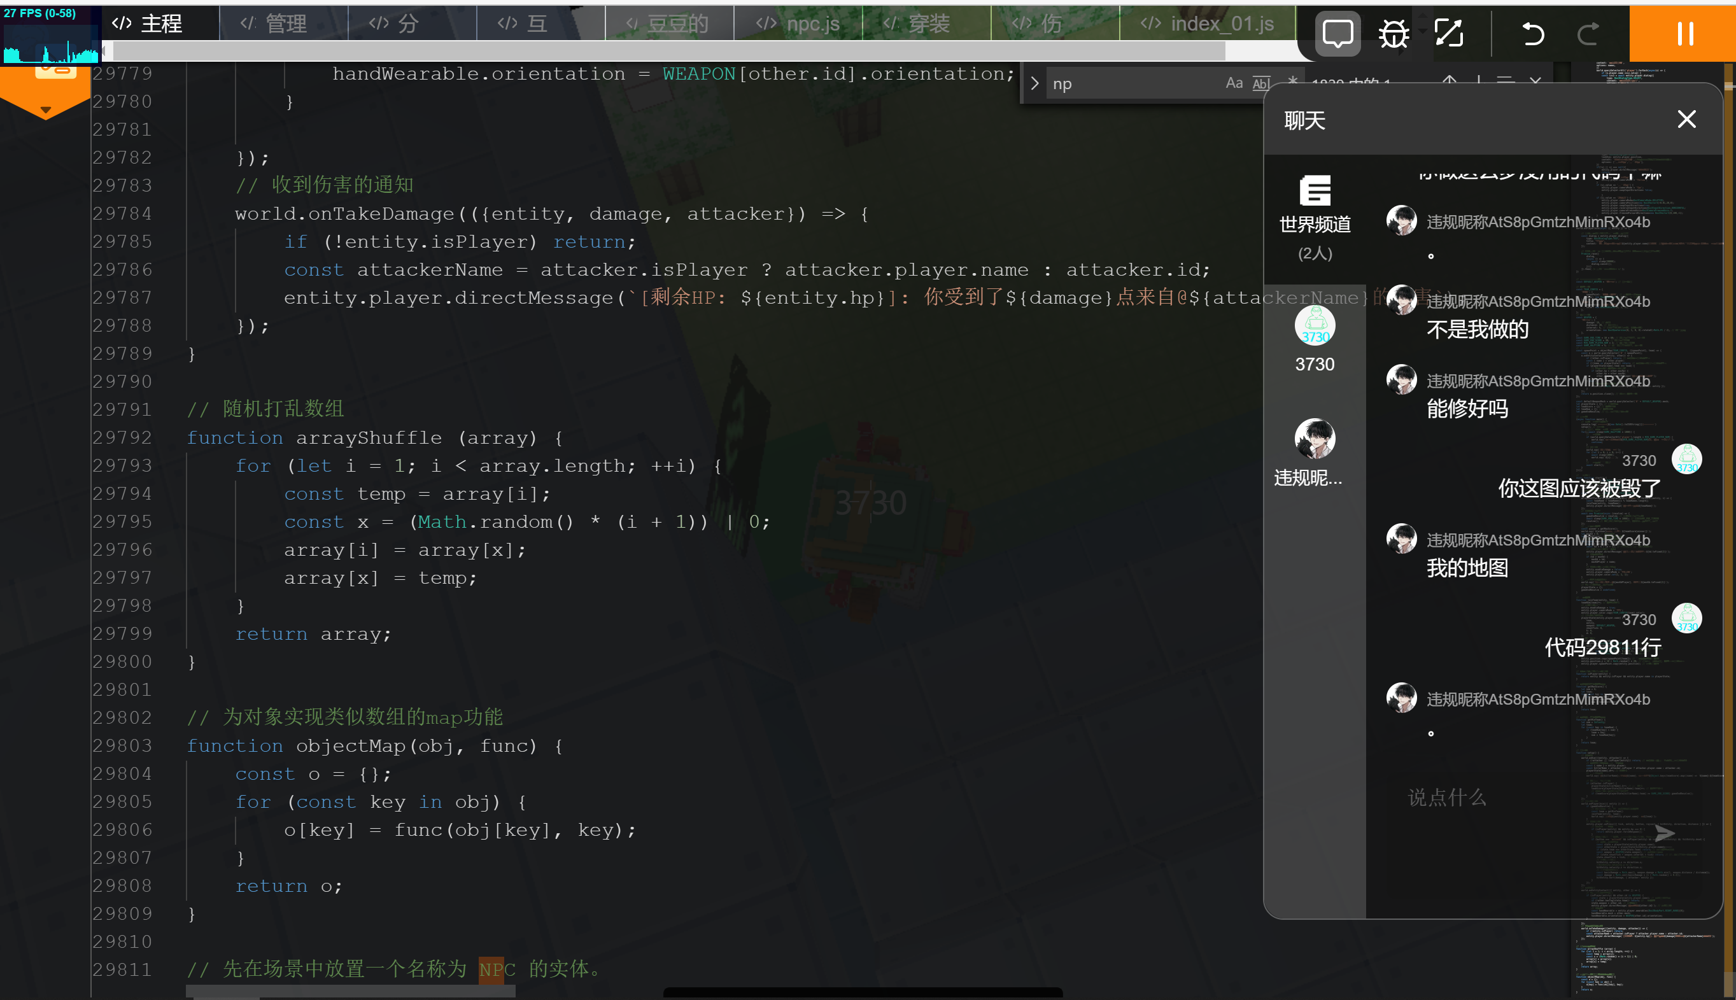Switch to the index_01.js tab
Viewport: 1736px width, 1000px height.
click(x=1207, y=24)
